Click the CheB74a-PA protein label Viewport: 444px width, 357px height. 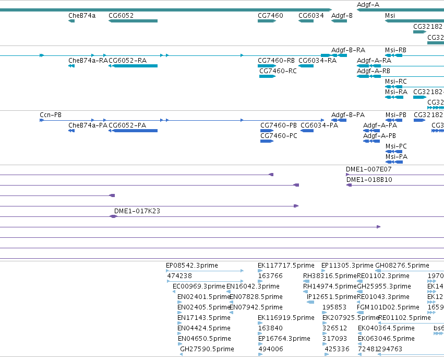tap(88, 126)
